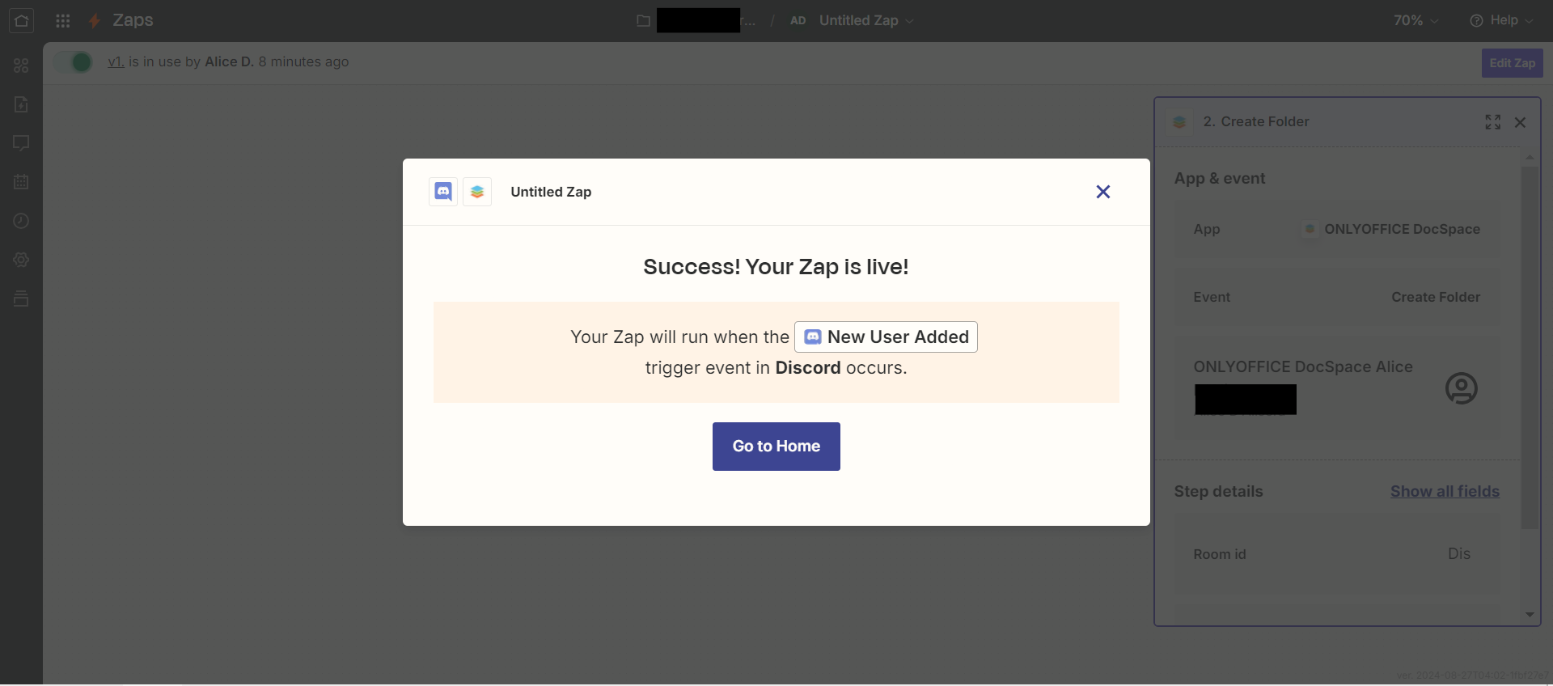Open the Zapier home icon
Screen dimensions: 1553x686
21,21
